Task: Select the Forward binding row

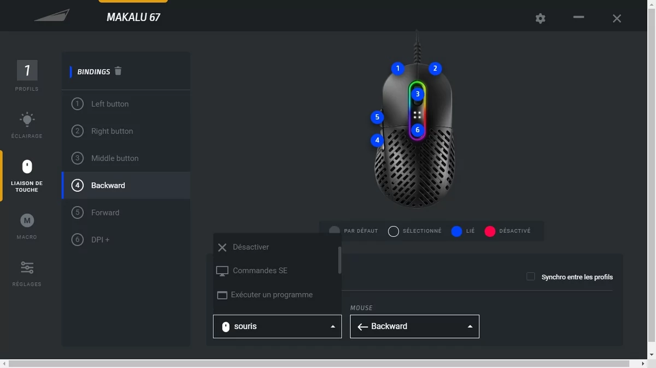Action: coord(126,212)
